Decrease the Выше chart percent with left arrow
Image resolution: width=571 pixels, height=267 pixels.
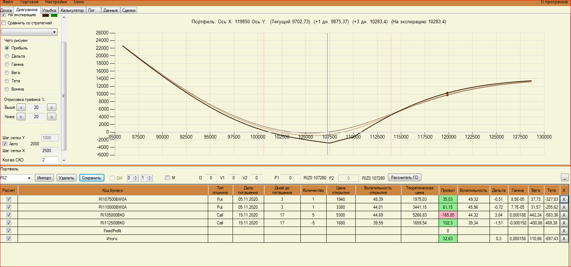pos(21,107)
